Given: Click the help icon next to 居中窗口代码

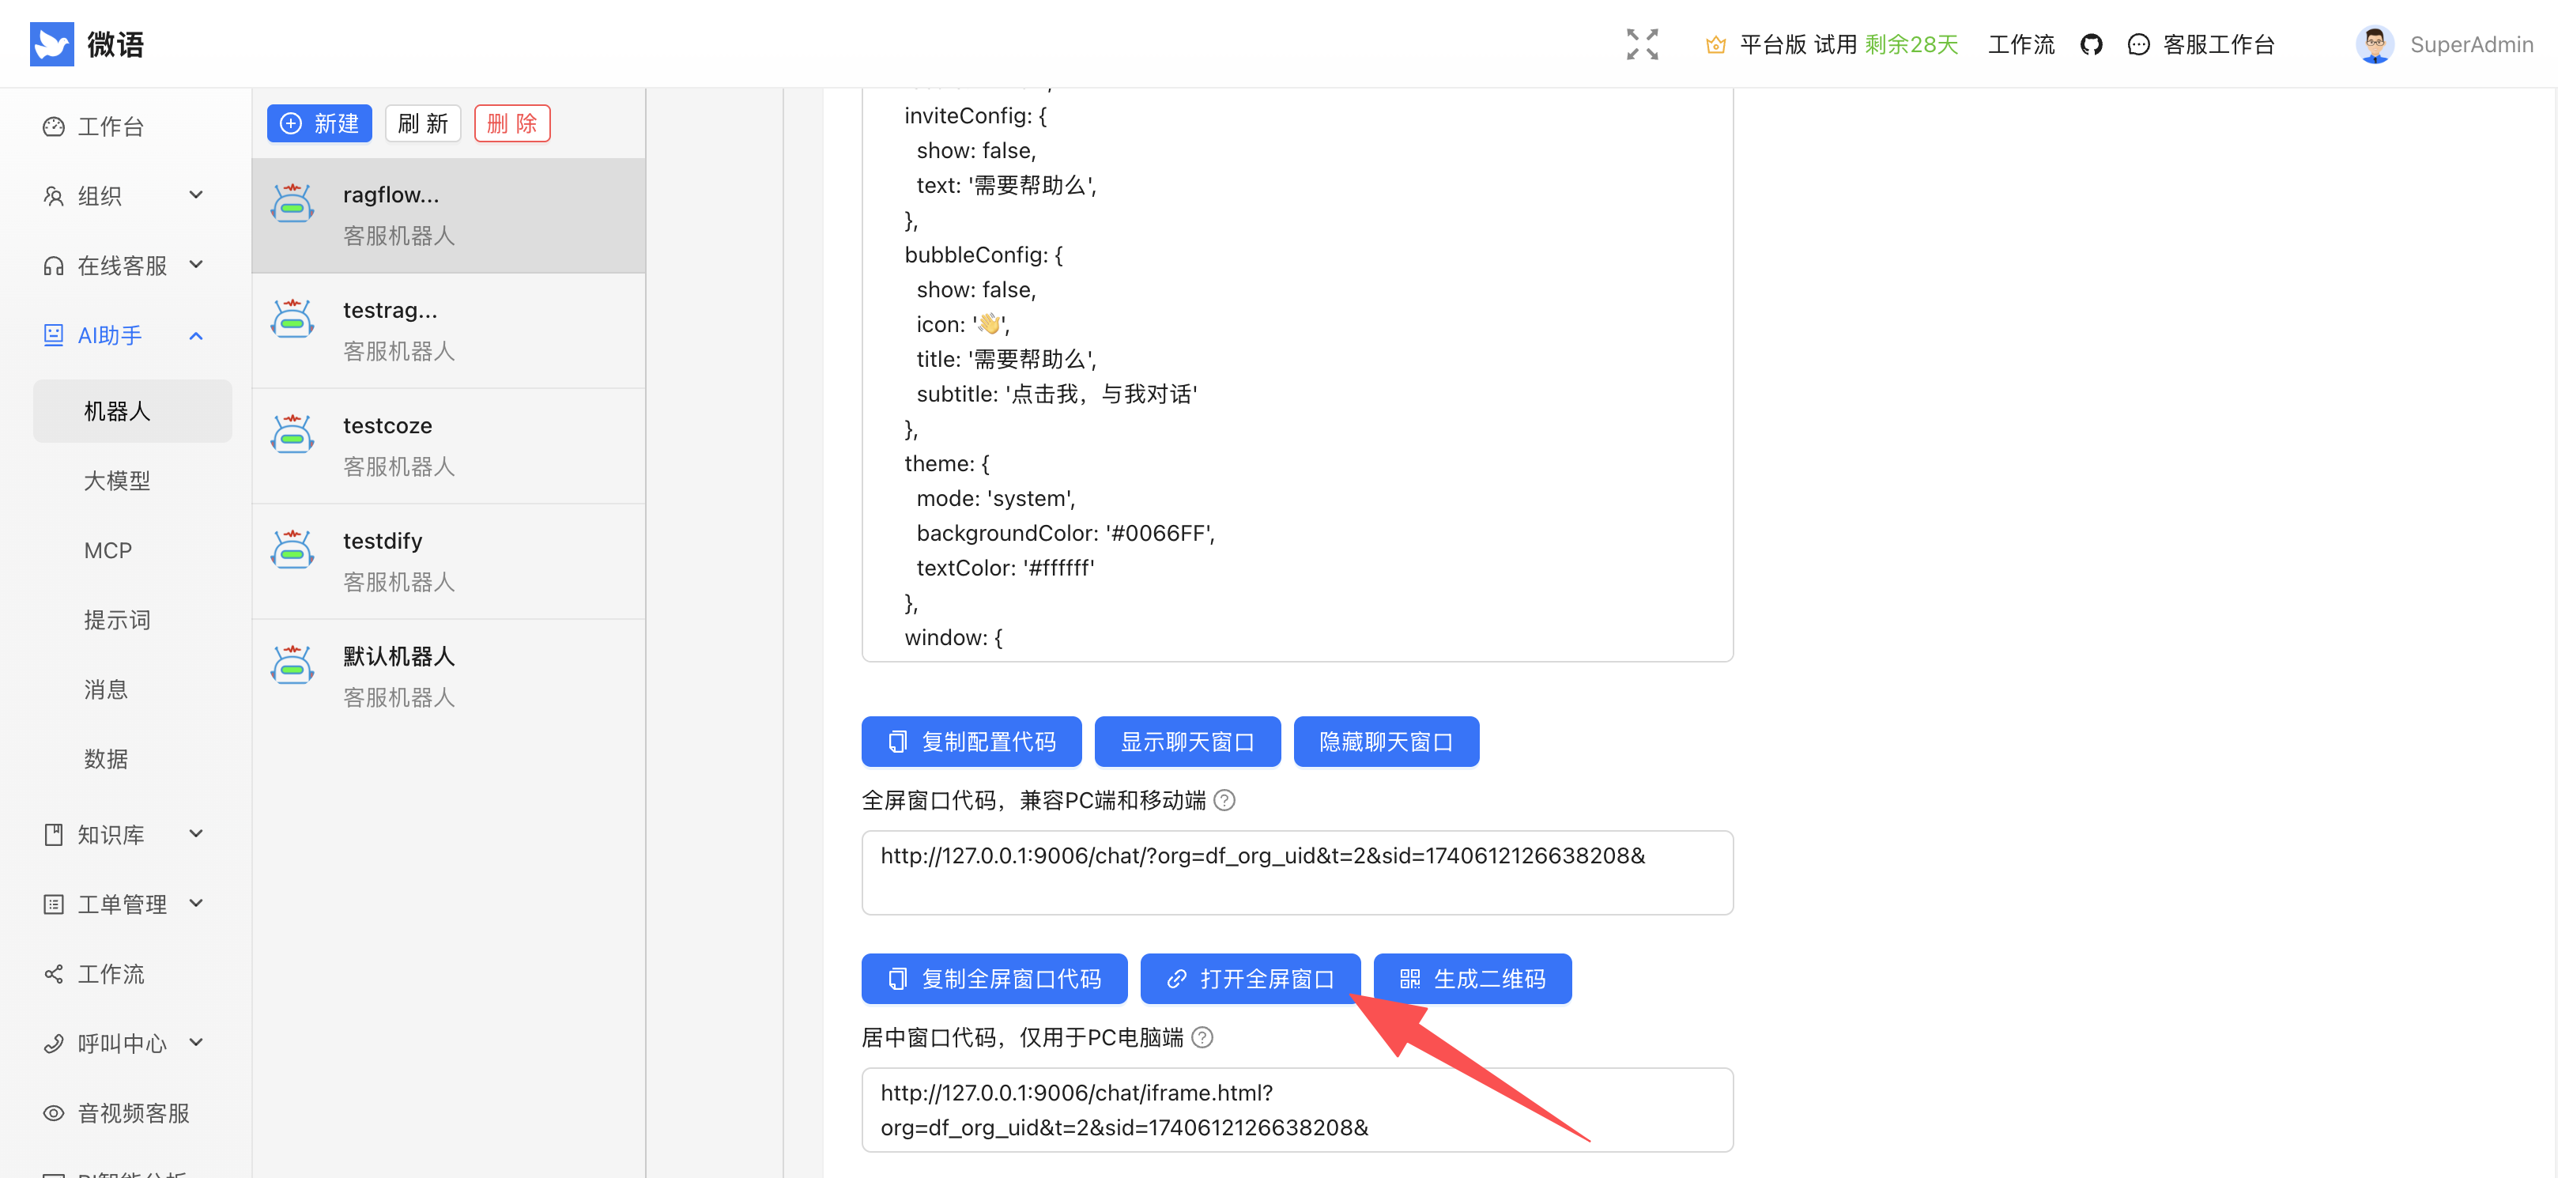Looking at the screenshot, I should (1202, 1037).
